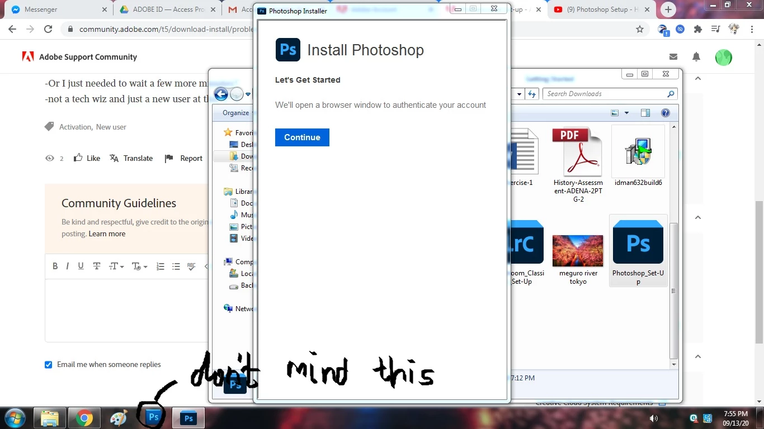Open Chrome from taskbar
The height and width of the screenshot is (429, 764).
pyautogui.click(x=84, y=418)
